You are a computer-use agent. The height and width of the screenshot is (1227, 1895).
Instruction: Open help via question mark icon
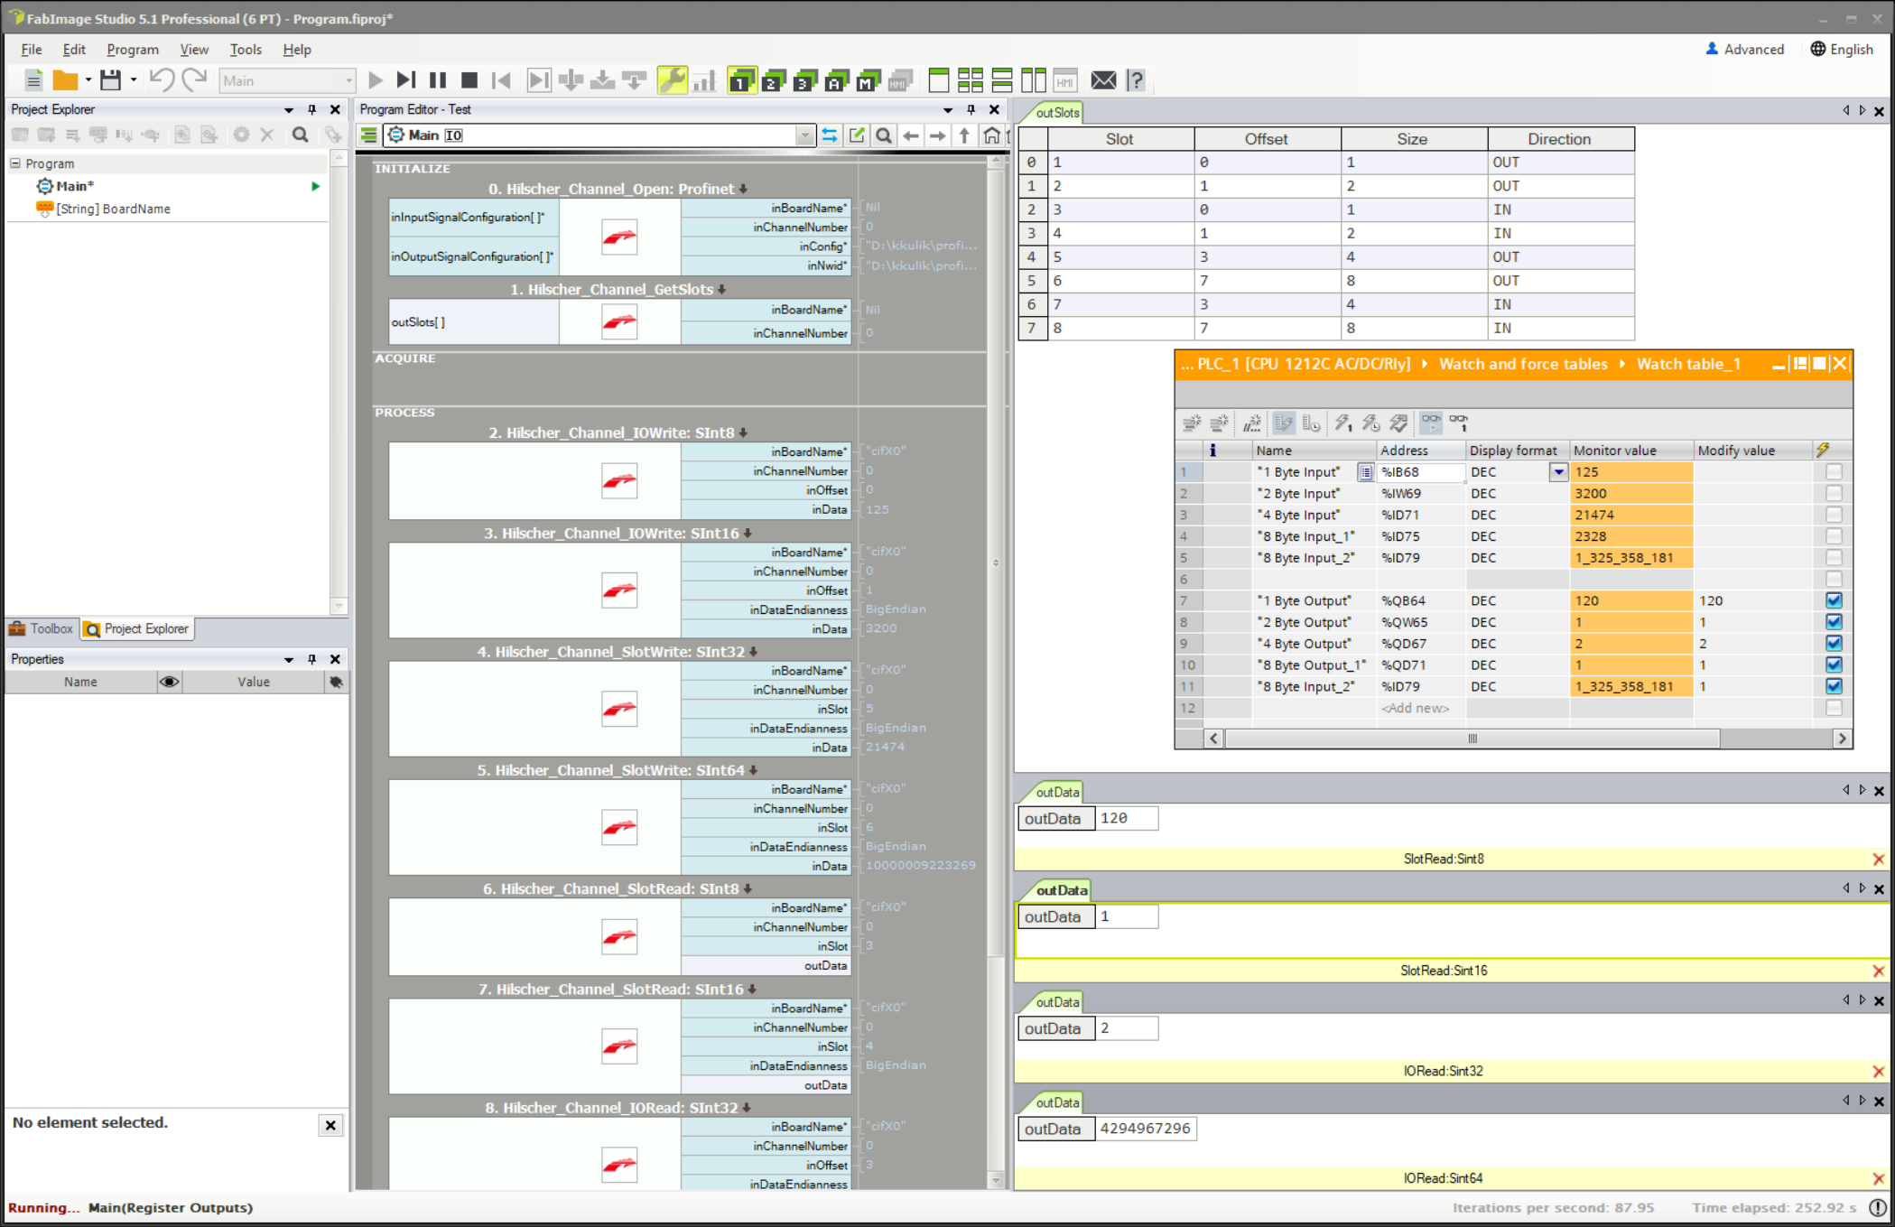(1136, 80)
